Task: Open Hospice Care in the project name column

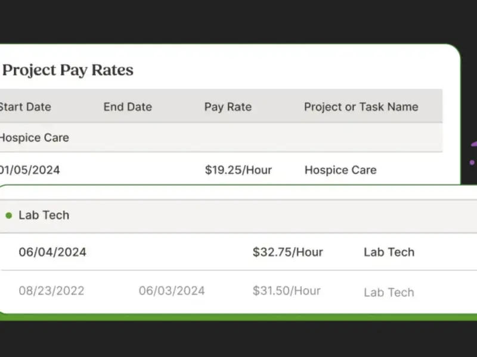Action: (340, 170)
